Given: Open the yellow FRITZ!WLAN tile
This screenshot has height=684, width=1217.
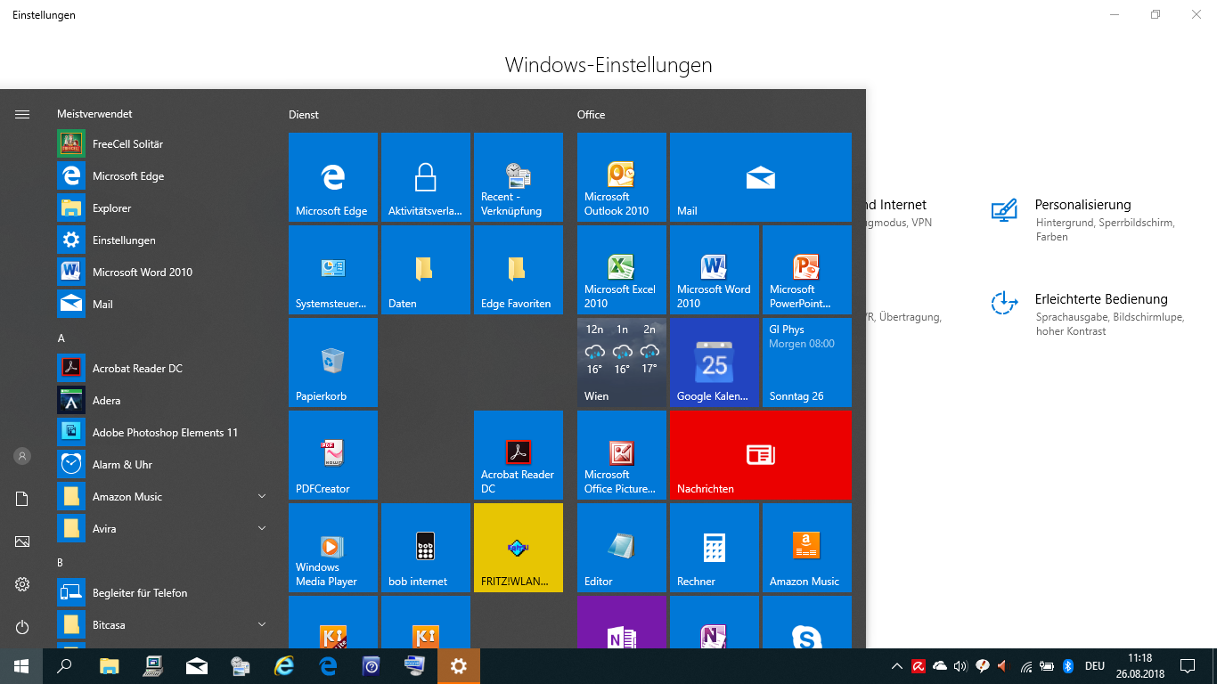Looking at the screenshot, I should tap(519, 548).
